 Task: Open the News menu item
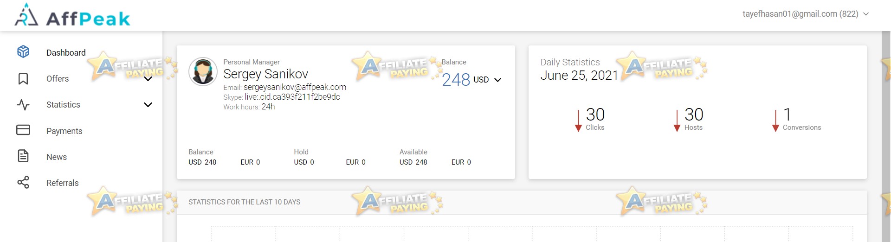[57, 157]
